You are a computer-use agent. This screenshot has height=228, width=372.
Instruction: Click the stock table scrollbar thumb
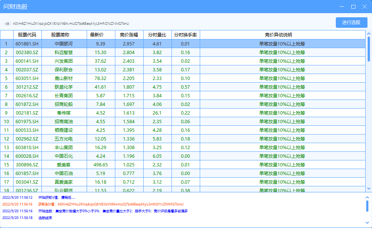[x=369, y=49]
